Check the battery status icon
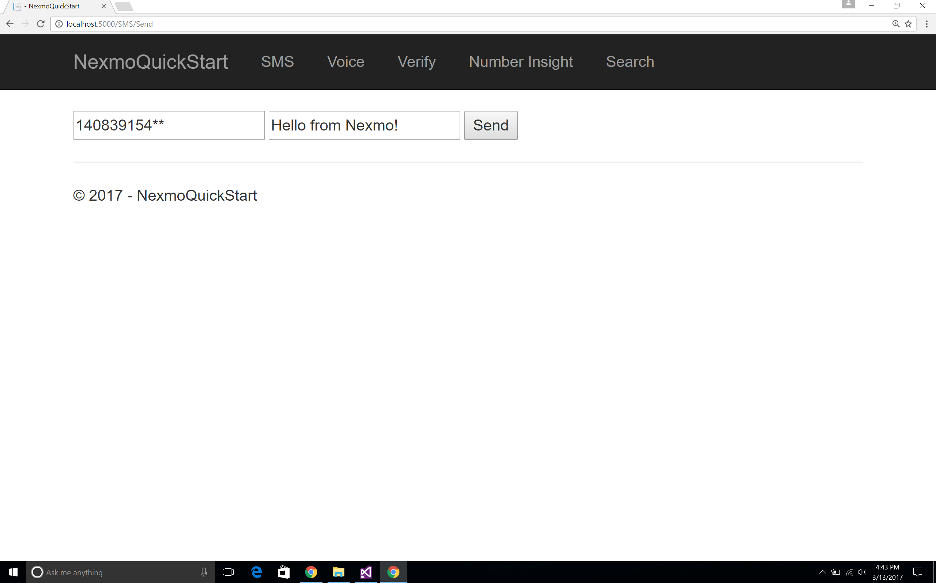The height and width of the screenshot is (583, 936). tap(836, 572)
